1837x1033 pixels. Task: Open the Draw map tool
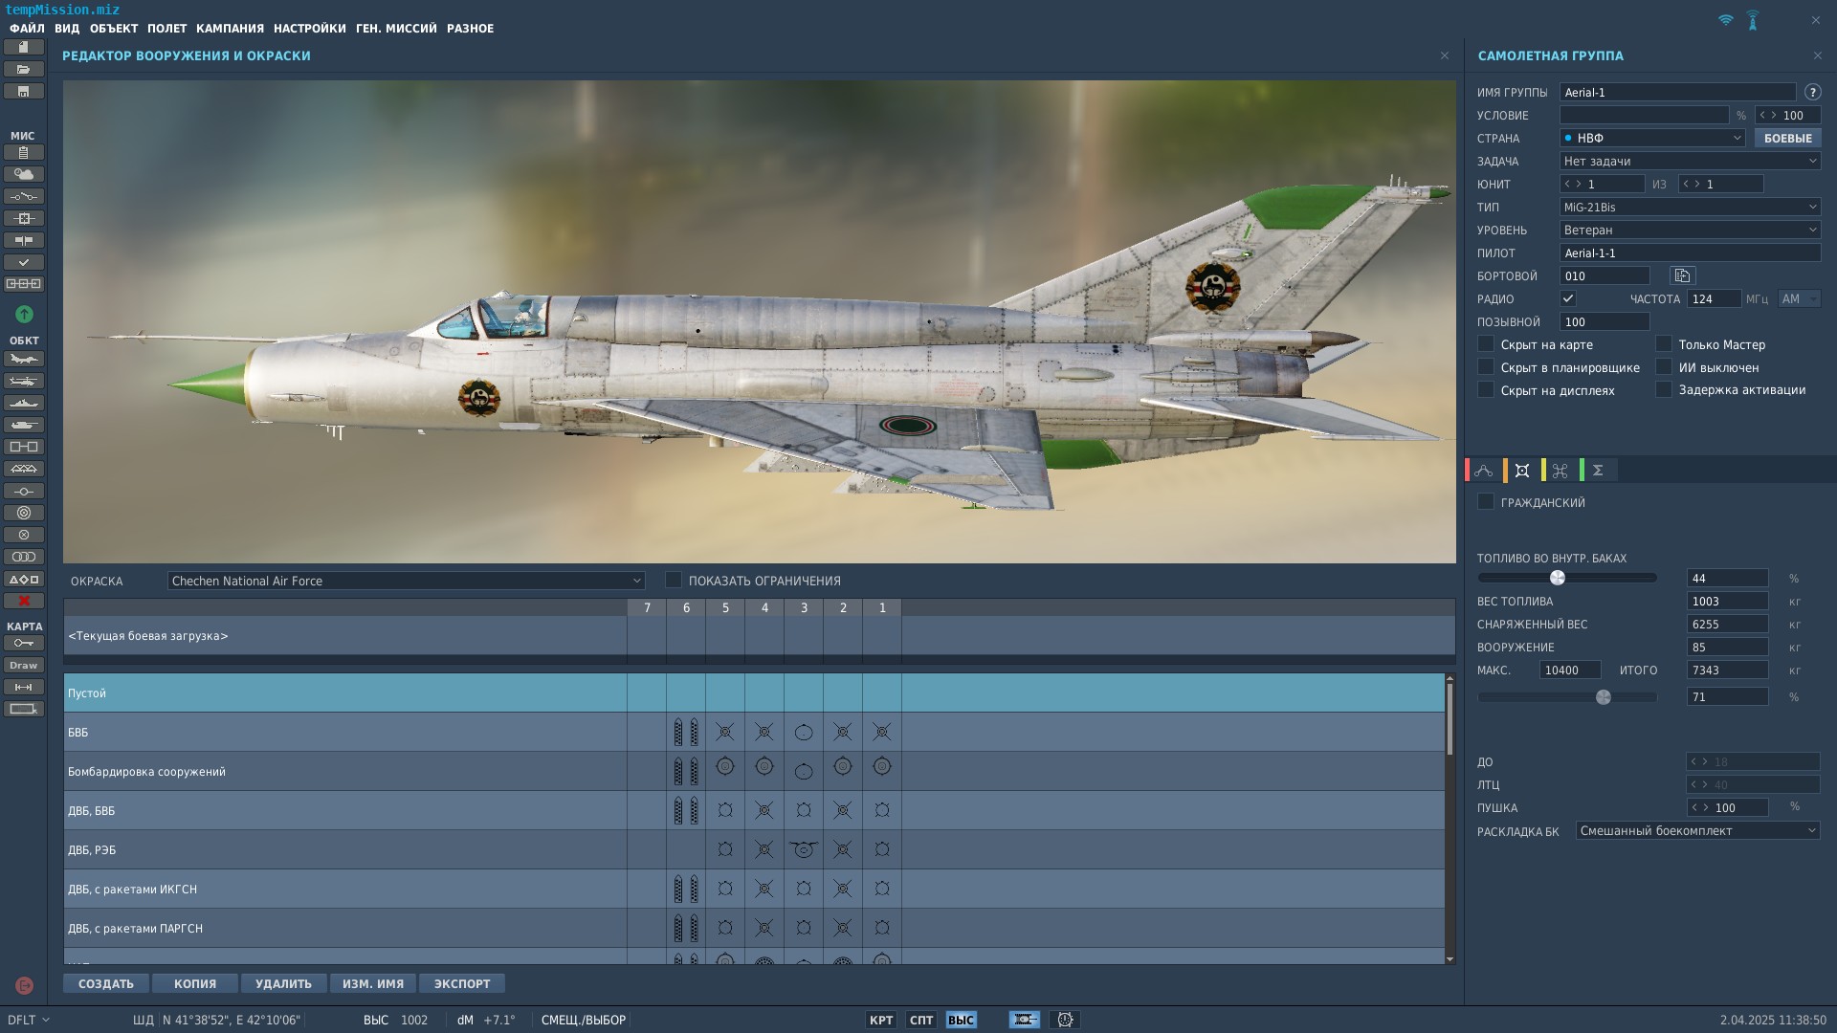[x=24, y=666]
